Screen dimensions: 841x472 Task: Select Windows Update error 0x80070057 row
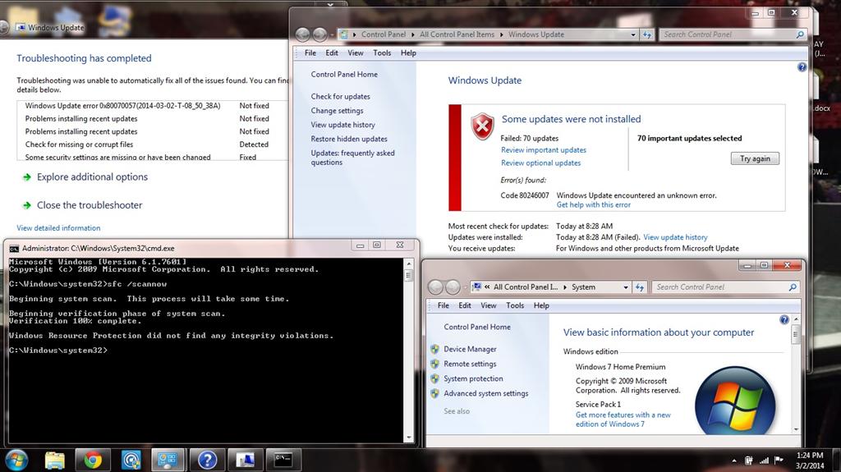tap(153, 106)
